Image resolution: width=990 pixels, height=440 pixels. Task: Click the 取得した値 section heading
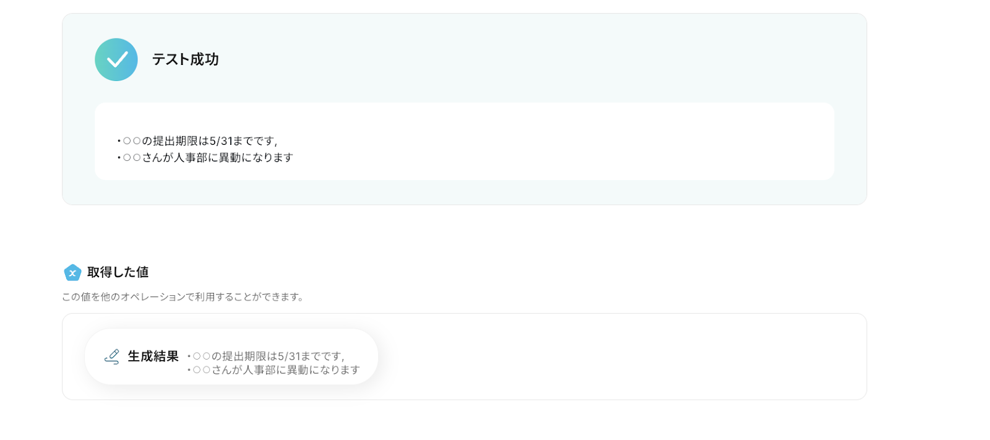118,272
